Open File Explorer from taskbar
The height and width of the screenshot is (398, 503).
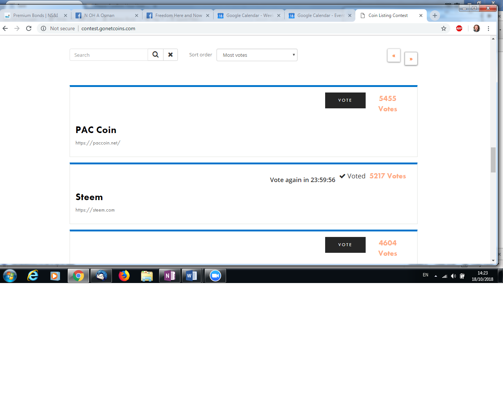coord(147,276)
